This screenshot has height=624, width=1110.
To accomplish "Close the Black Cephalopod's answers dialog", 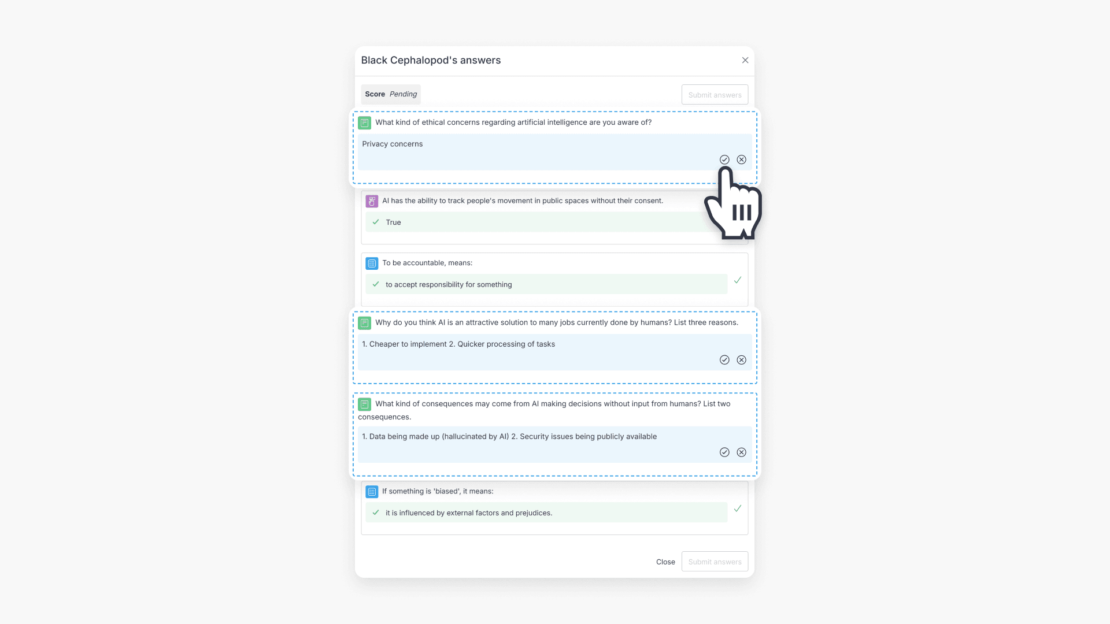I will tap(745, 60).
